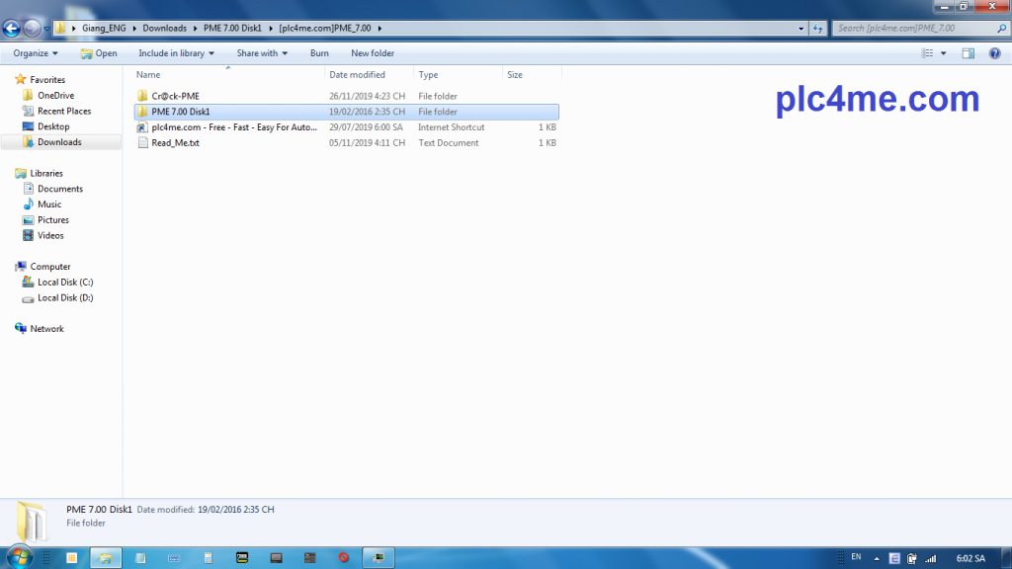Open the Organize dropdown menu

(36, 53)
